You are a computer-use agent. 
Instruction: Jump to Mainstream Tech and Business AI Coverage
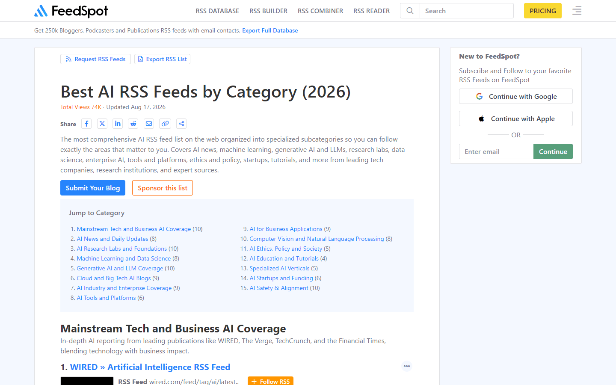point(134,229)
